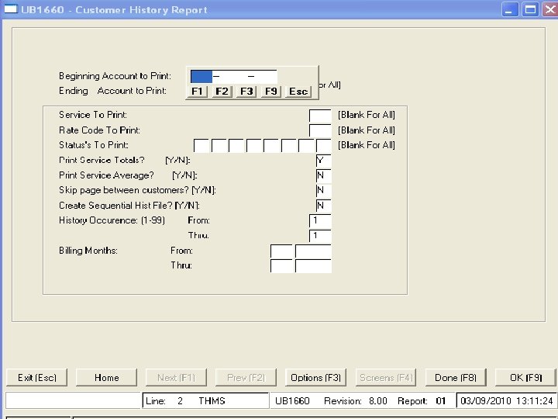Click the Home button
Screen dimensions: 558x419
[x=106, y=378]
